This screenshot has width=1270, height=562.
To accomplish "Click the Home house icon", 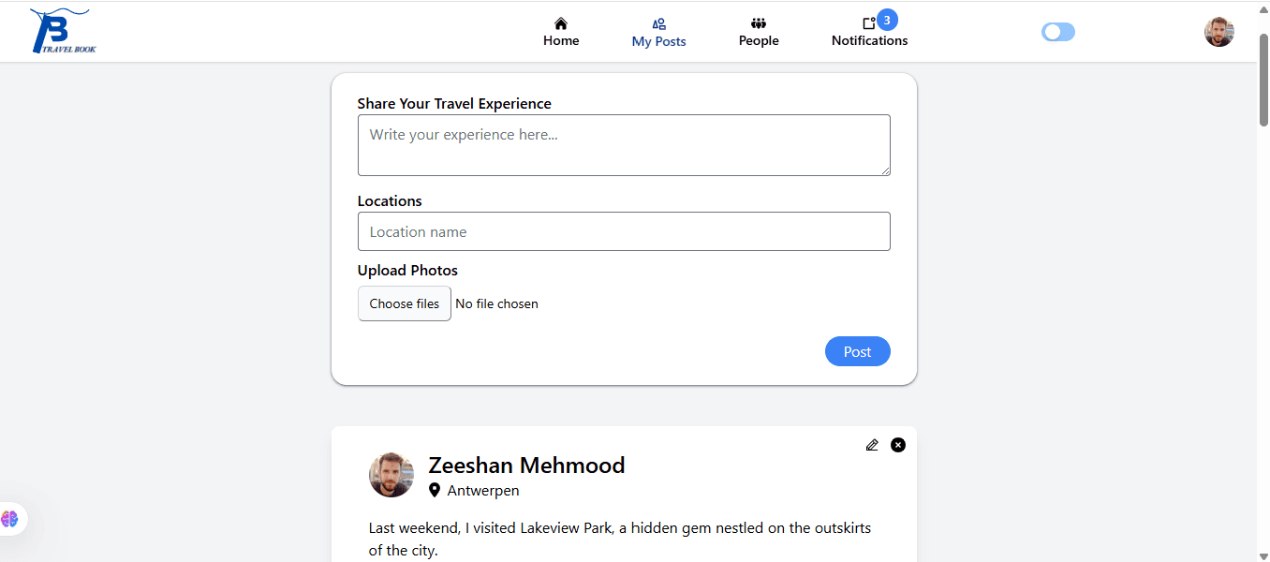I will click(561, 23).
